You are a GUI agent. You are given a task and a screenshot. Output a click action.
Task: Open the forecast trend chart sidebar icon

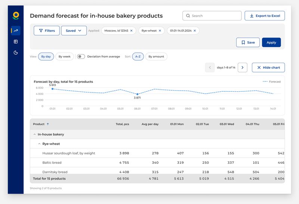(x=16, y=31)
